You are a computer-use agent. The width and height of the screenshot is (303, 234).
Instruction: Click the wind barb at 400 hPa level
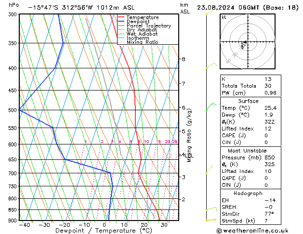(x=211, y=65)
